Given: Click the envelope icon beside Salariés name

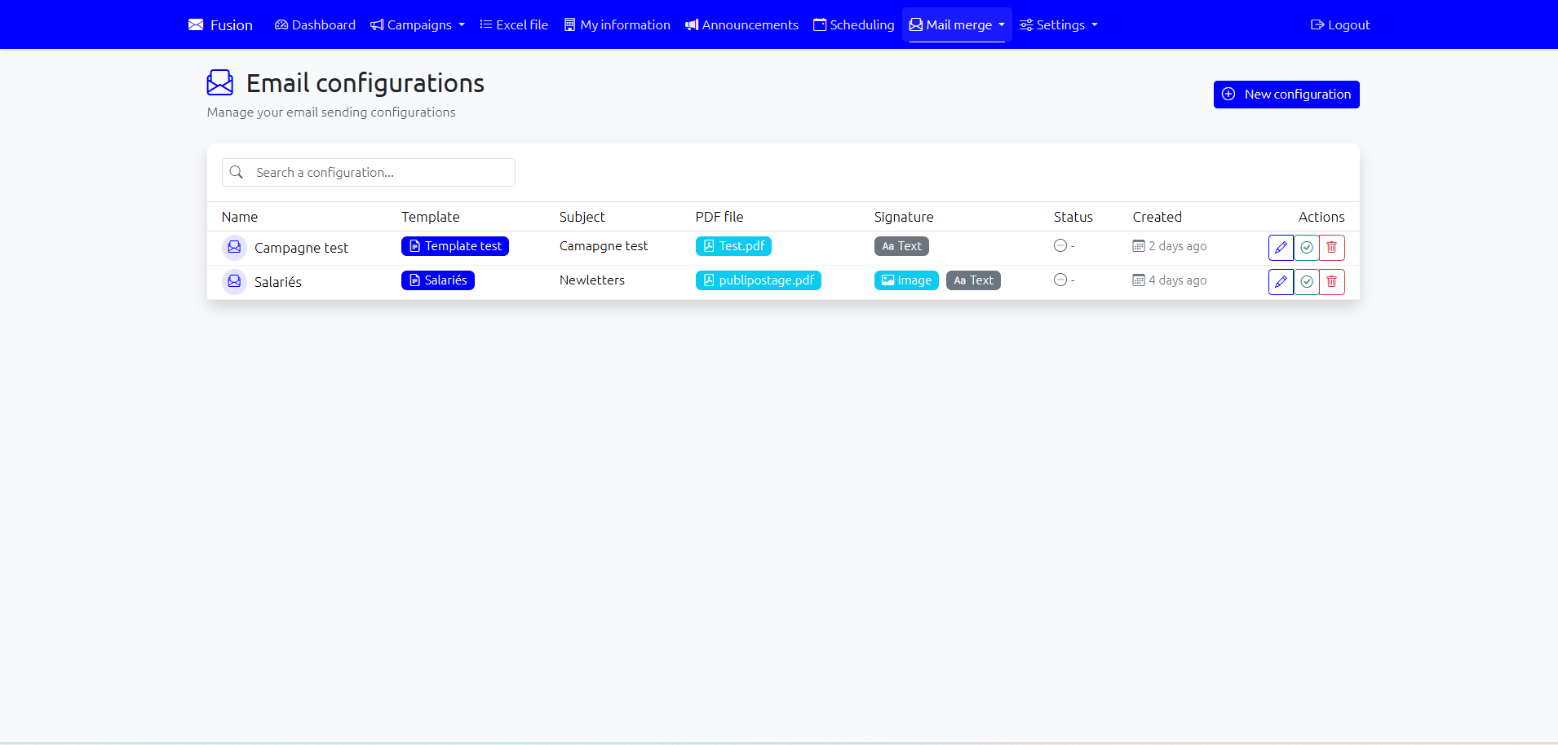Looking at the screenshot, I should click(x=234, y=281).
